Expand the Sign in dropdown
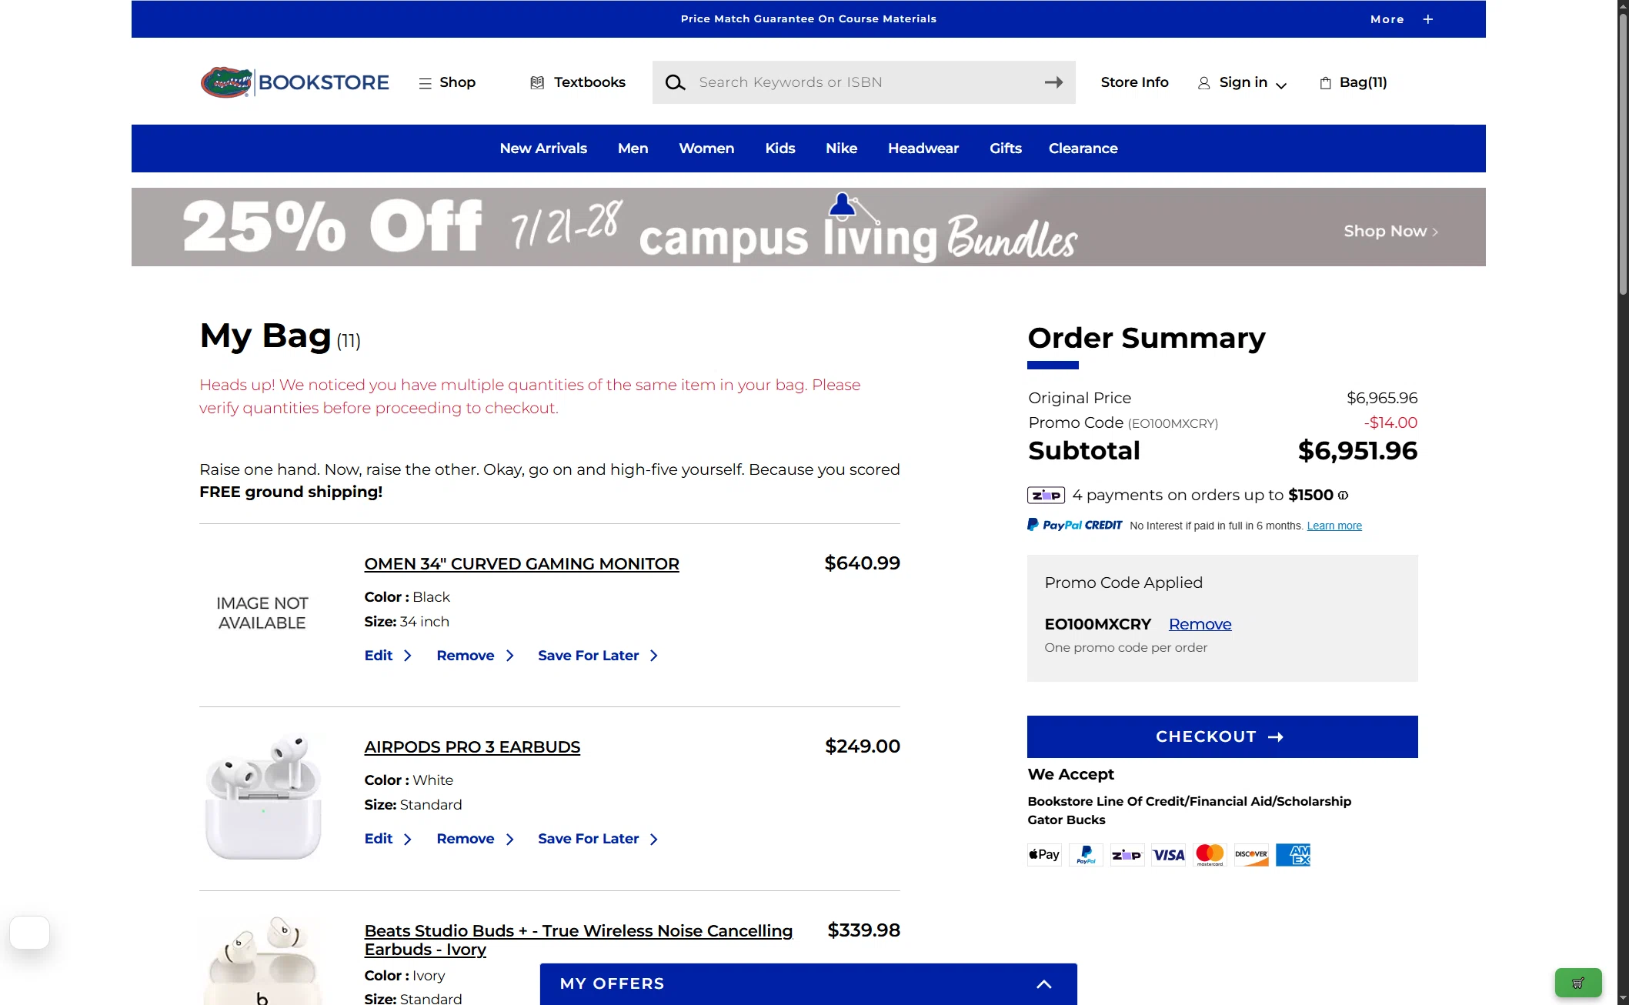Image resolution: width=1629 pixels, height=1005 pixels. click(1243, 82)
